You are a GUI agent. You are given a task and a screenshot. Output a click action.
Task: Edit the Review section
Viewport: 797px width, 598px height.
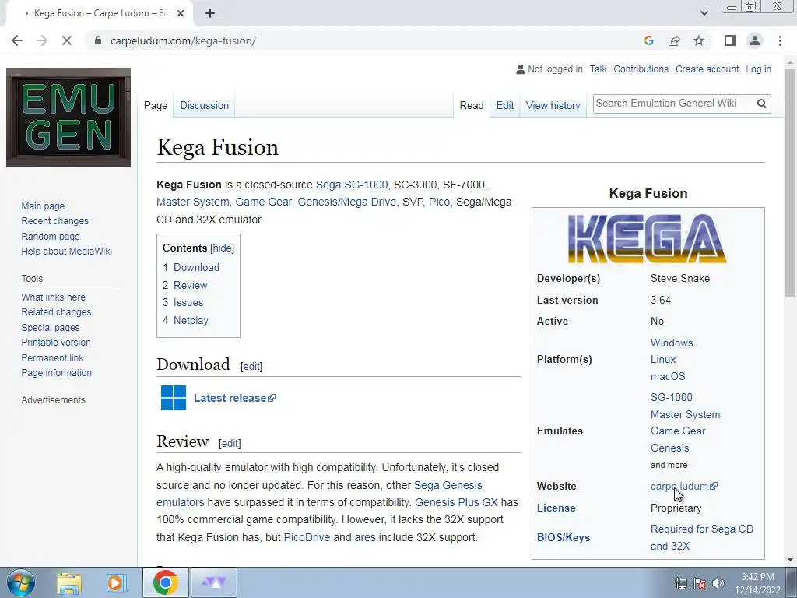coord(230,443)
